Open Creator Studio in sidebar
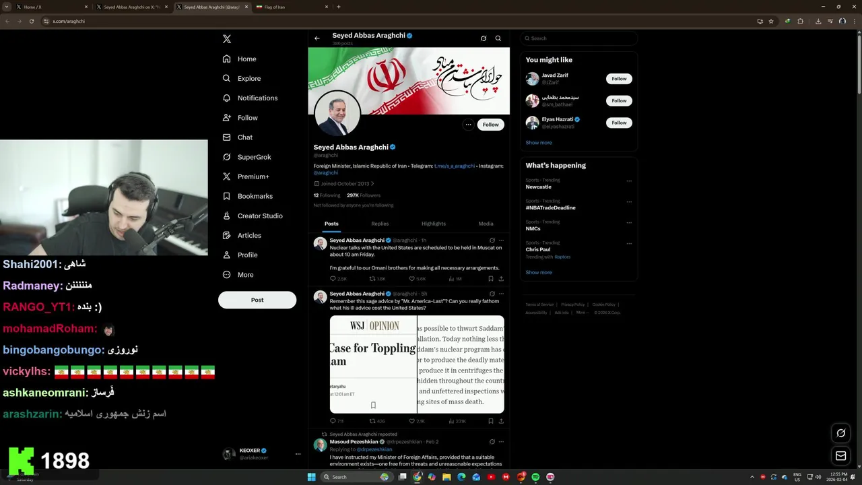The height and width of the screenshot is (485, 862). (253, 216)
